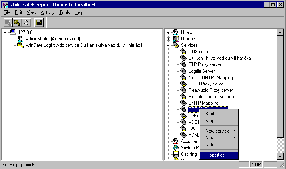Click the vertical scrollbar thumb in the services pane
286x169 pixels.
tap(280, 87)
